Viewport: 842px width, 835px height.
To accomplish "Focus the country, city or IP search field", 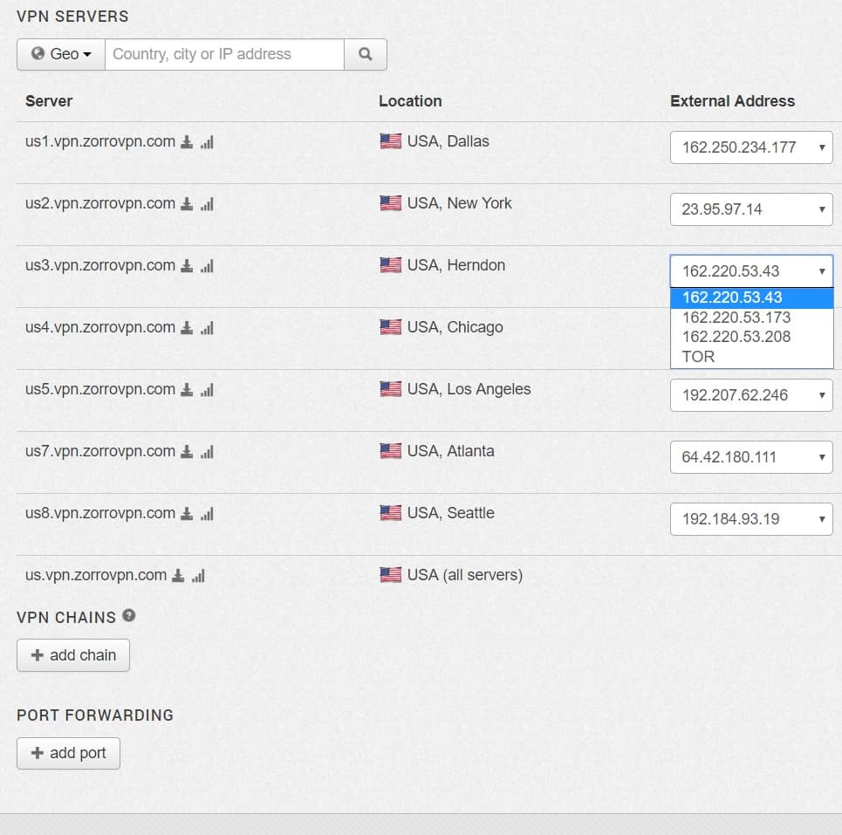I will coord(224,54).
